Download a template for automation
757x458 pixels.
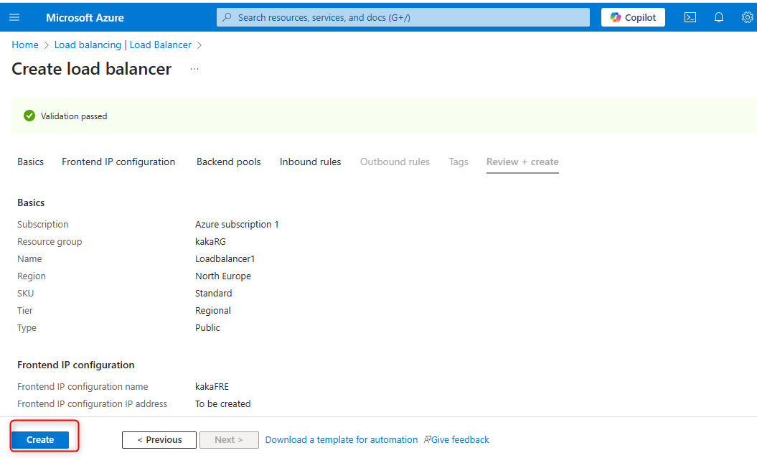(342, 439)
